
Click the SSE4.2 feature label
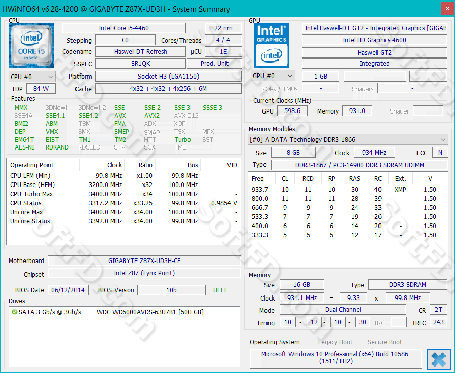click(x=88, y=116)
